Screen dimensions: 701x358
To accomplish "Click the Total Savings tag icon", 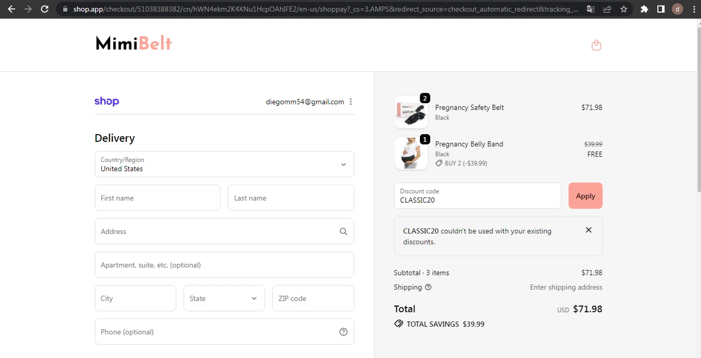I will point(399,324).
